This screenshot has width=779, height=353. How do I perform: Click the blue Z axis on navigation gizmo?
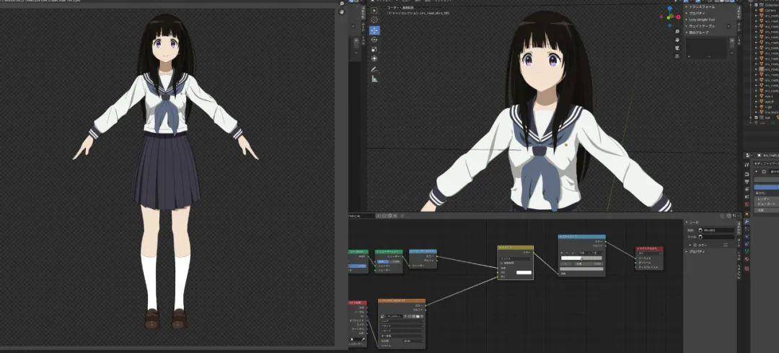[669, 9]
